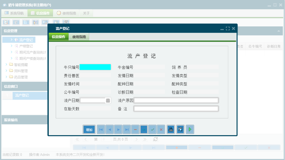The image size is (285, 160).
Task: Click the 信息窗口 panel header
Action: tap(25, 86)
